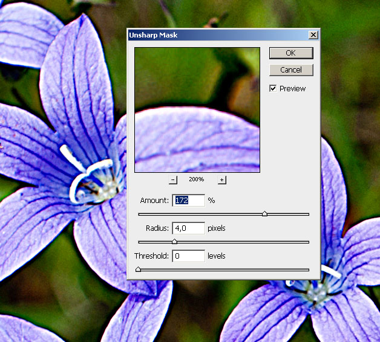
Task: Click the Radius label text
Action: click(x=157, y=228)
